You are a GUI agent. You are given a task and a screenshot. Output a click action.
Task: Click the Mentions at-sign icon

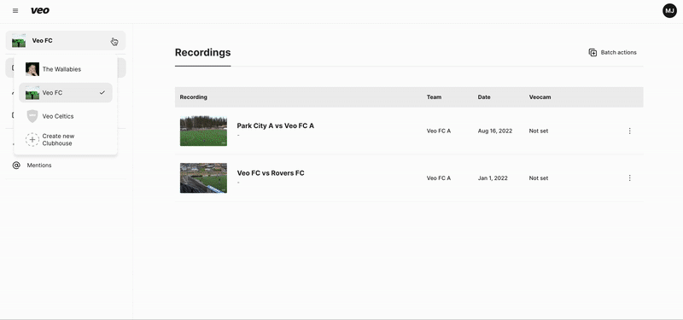16,166
